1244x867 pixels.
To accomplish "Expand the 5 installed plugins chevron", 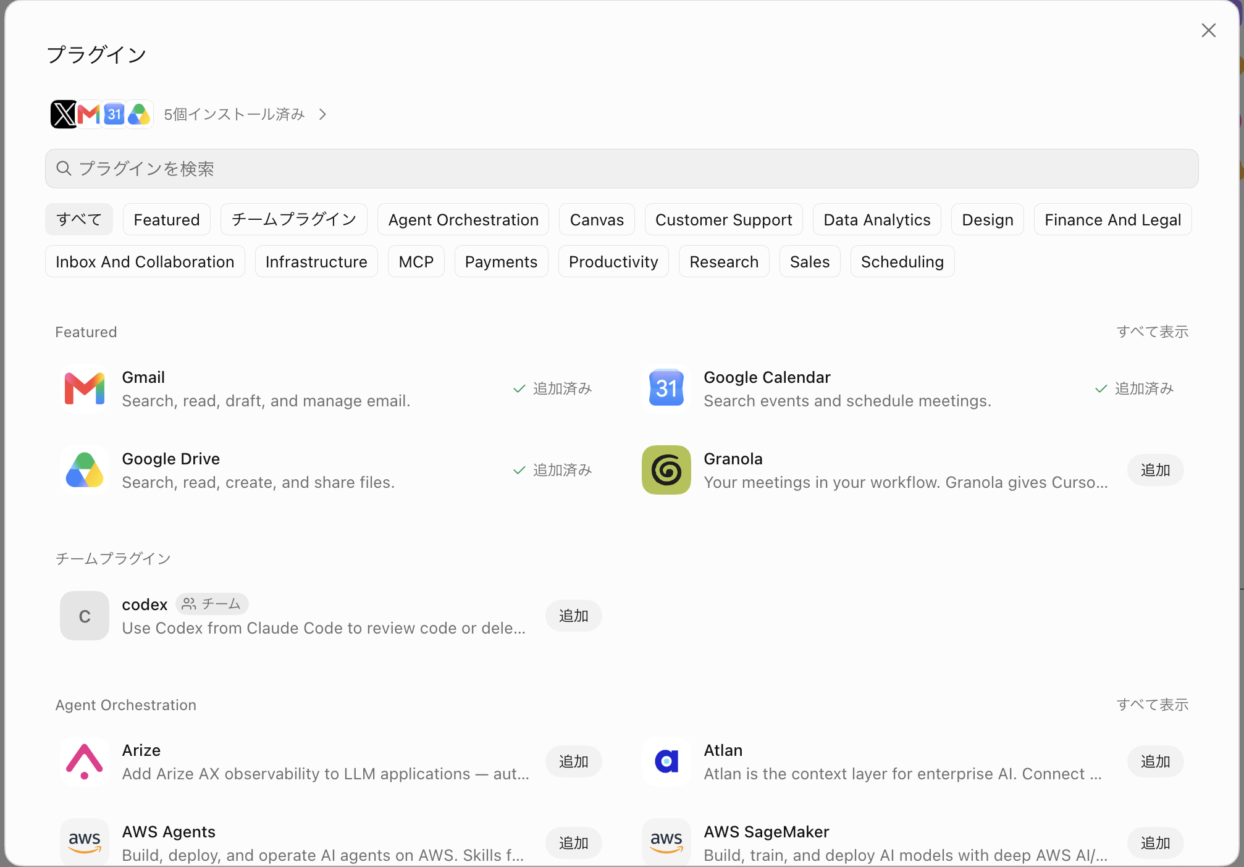I will 322,114.
